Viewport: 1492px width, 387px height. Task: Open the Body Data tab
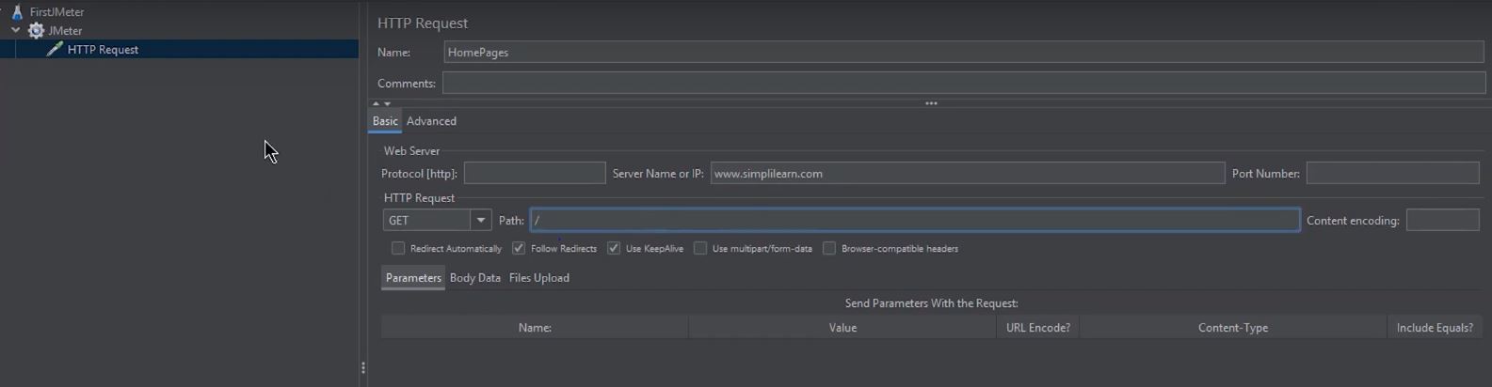coord(474,278)
